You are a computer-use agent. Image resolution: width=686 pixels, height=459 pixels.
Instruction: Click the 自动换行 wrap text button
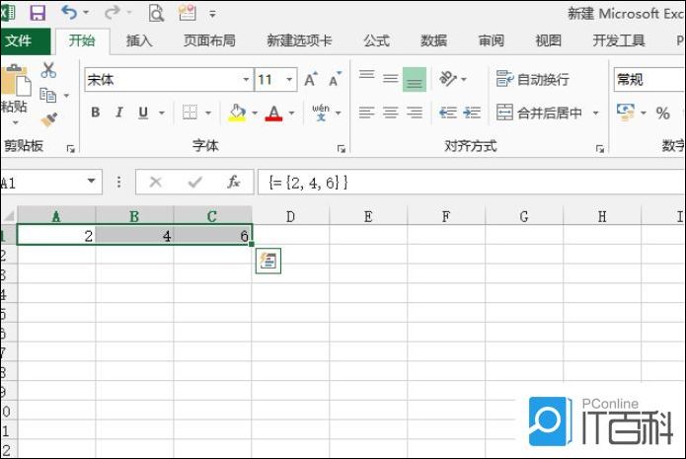[x=533, y=79]
